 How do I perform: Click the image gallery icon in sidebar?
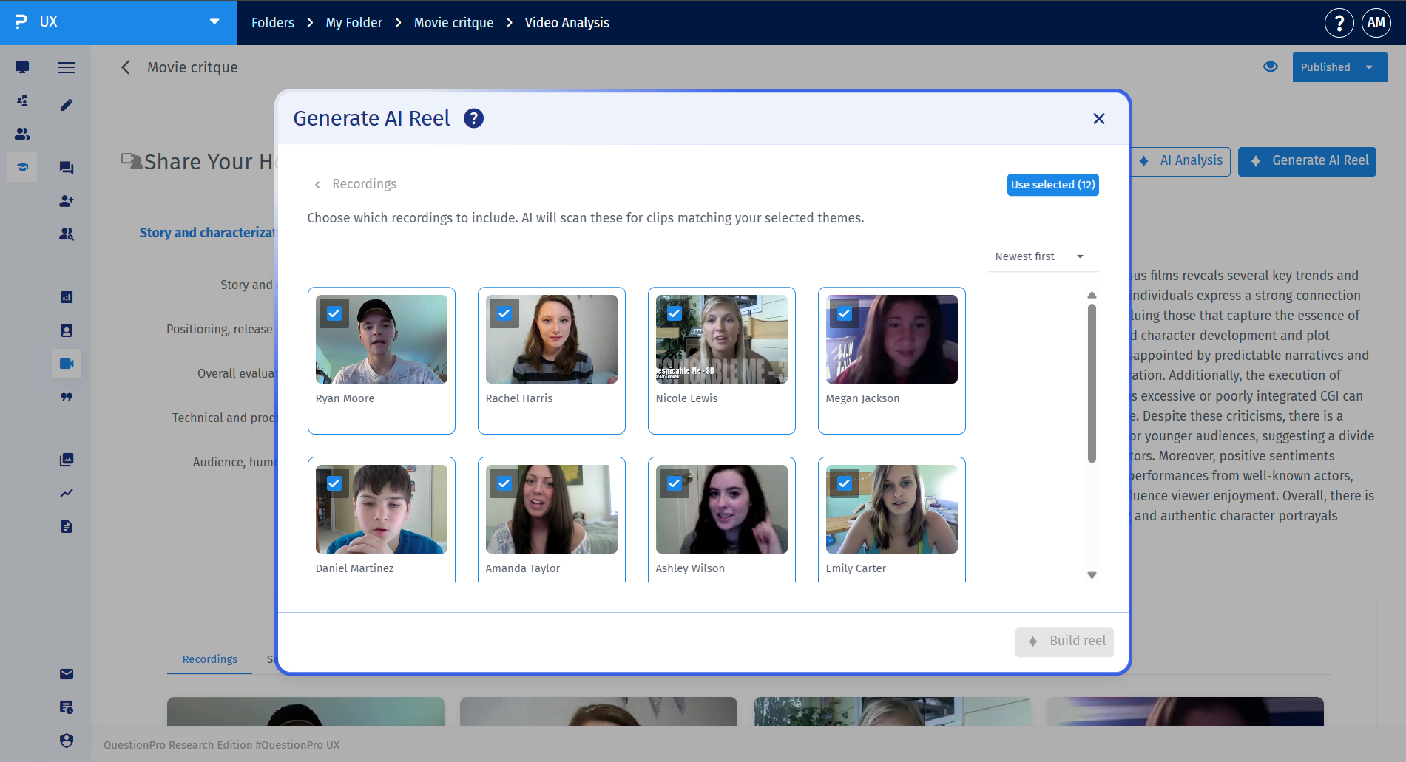[67, 460]
